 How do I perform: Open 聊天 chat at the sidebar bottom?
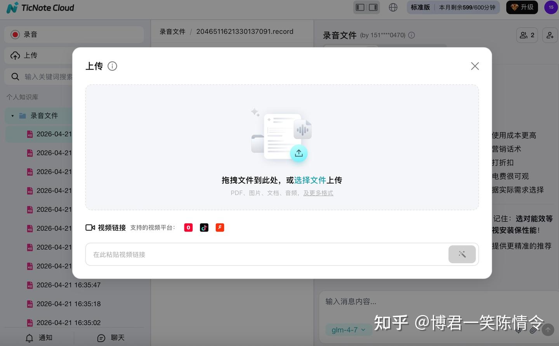click(111, 338)
